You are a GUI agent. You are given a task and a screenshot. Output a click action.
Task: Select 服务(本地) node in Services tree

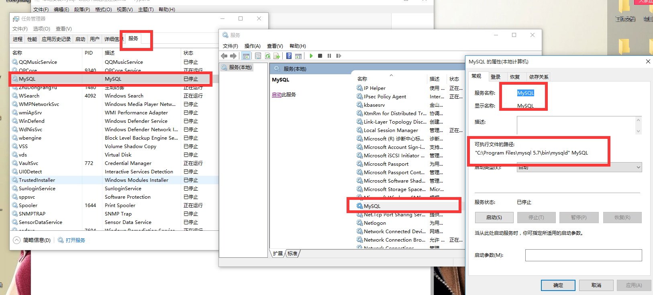tap(240, 67)
